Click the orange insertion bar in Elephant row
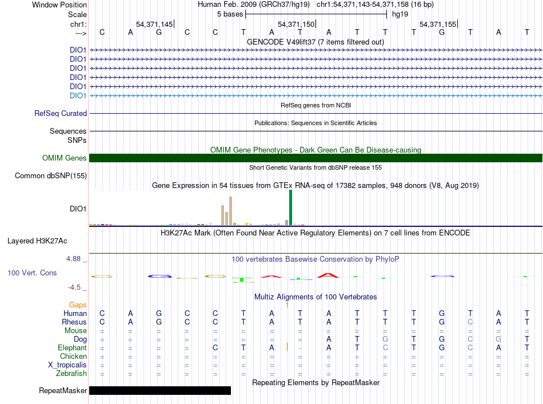The height and width of the screenshot is (404, 543). tap(287, 347)
